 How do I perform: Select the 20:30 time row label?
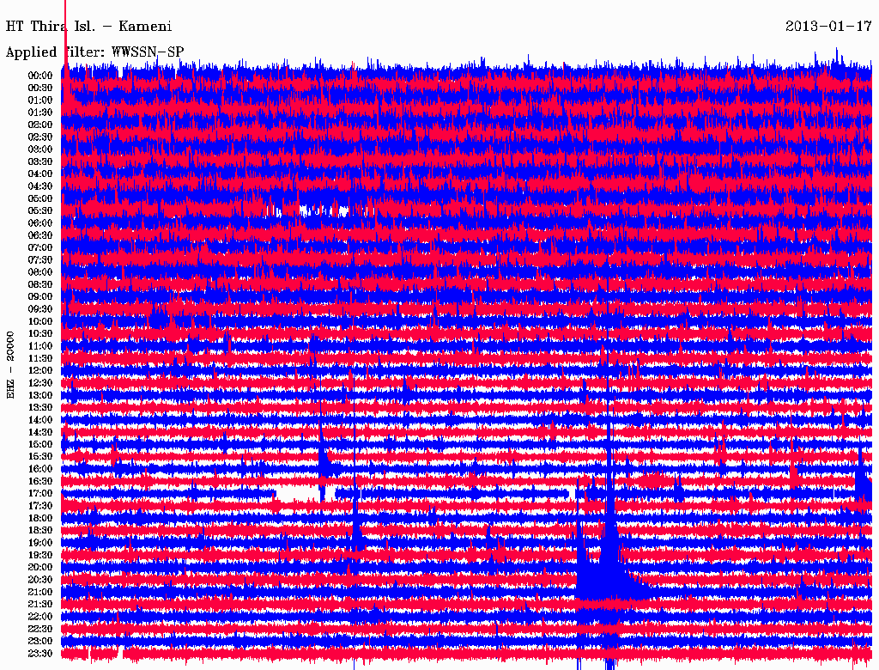pos(40,580)
